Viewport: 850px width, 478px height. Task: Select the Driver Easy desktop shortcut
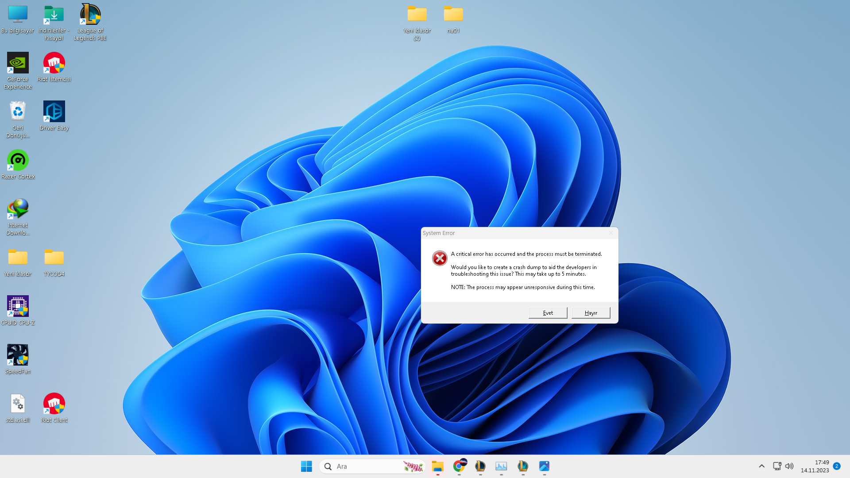click(x=54, y=116)
